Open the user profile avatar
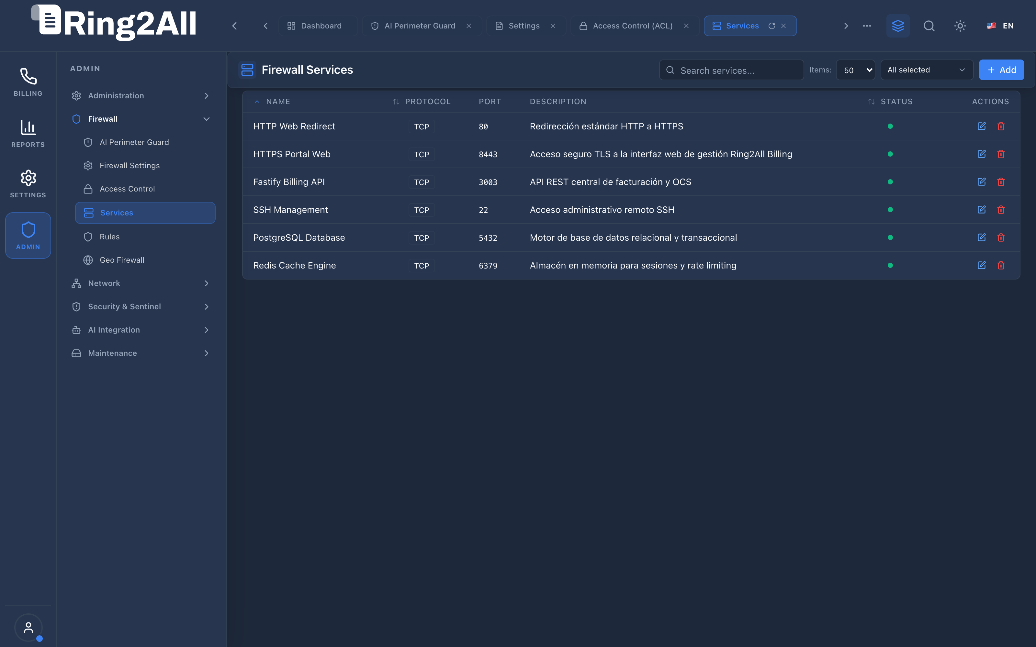Viewport: 1036px width, 647px height. [28, 627]
